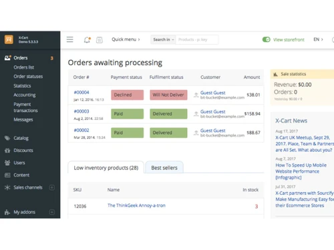This screenshot has height=250, width=334.
Task: Open the Search in dropdown
Action: click(163, 39)
